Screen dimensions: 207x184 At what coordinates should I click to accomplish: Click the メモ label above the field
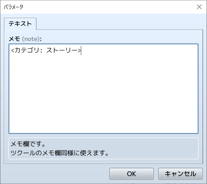pyautogui.click(x=14, y=39)
